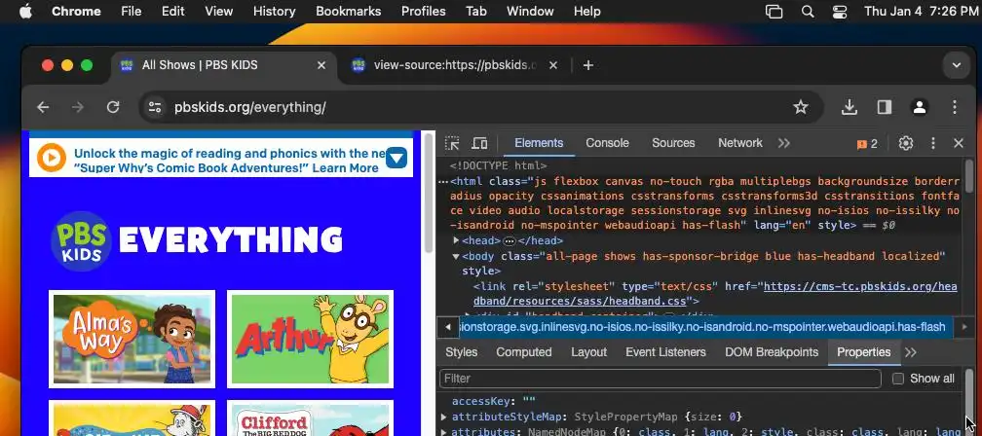This screenshot has height=436, width=982.
Task: Bookmark this page with the star
Action: coord(801,107)
